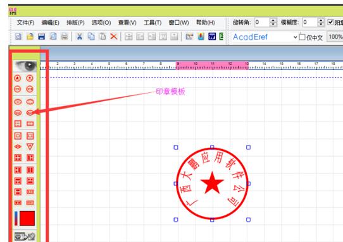Click the convert icon at template panel bottom
This screenshot has width=343, height=242.
click(x=25, y=236)
